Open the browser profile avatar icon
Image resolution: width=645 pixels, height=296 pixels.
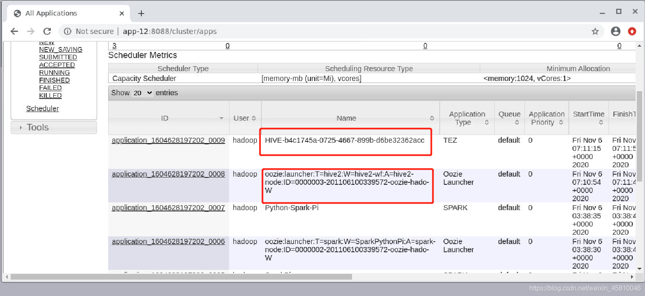[x=615, y=31]
